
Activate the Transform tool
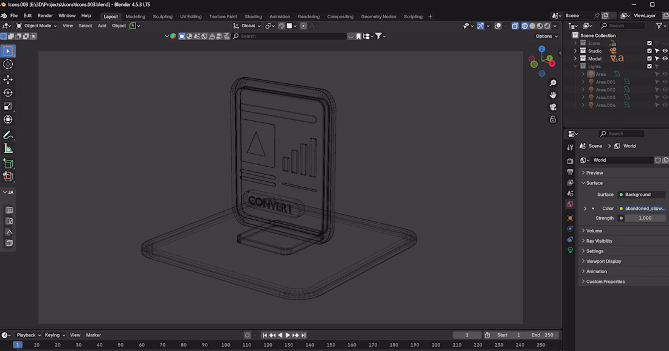(8, 119)
